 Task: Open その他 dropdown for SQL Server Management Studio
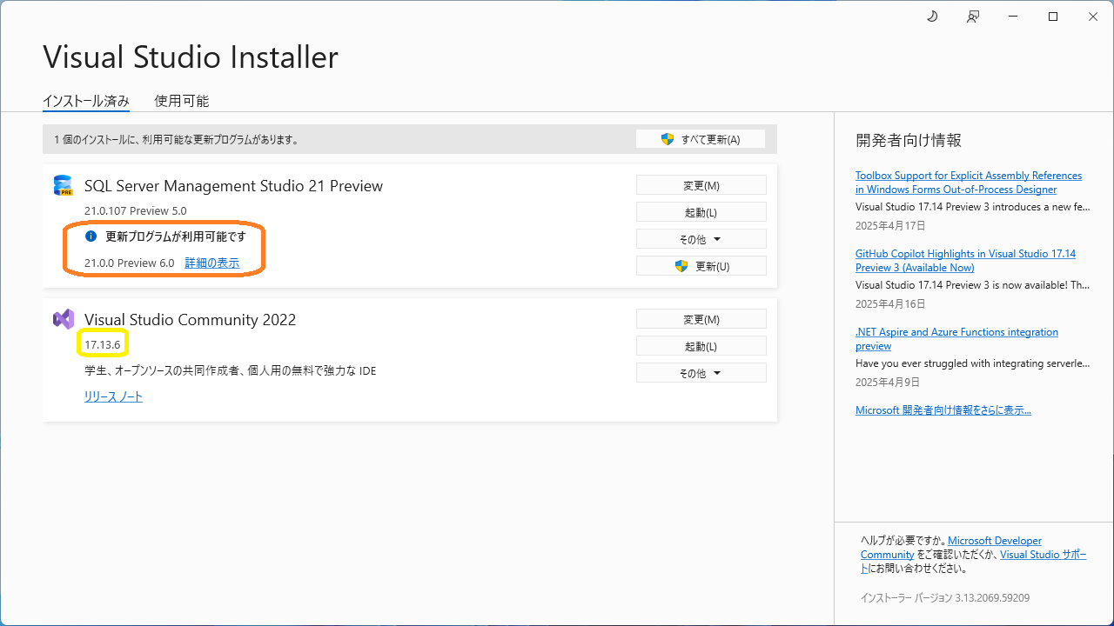pos(701,239)
